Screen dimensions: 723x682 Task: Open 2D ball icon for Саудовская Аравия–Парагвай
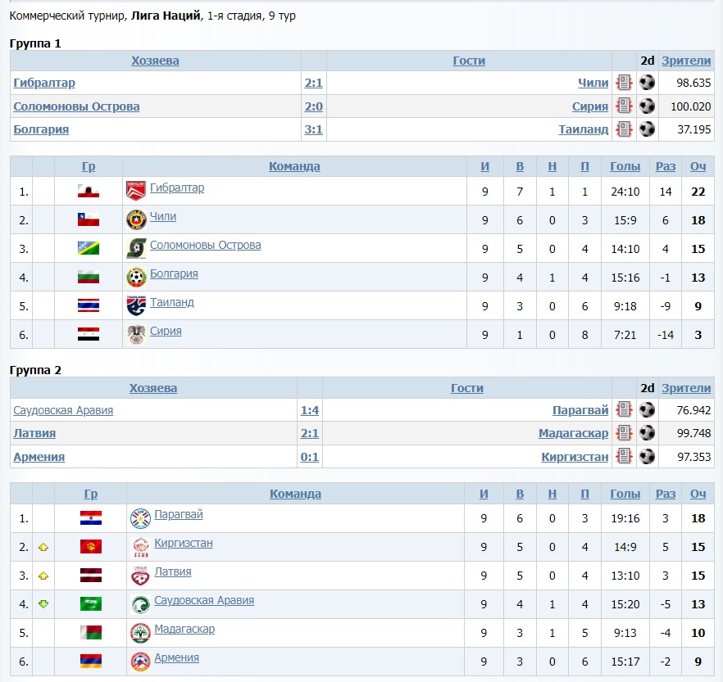click(x=648, y=410)
